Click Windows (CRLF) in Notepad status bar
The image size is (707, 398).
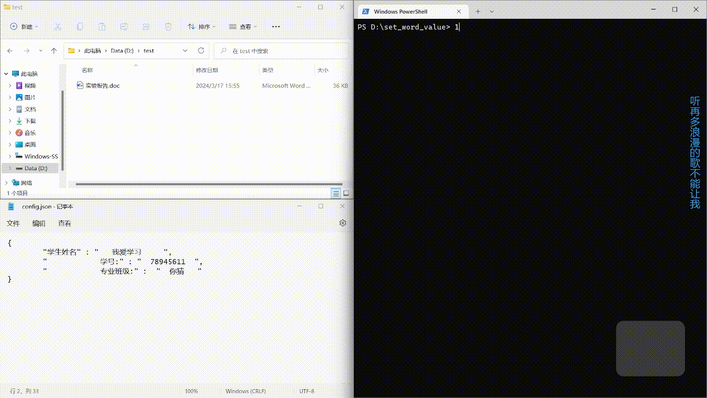[x=245, y=391]
